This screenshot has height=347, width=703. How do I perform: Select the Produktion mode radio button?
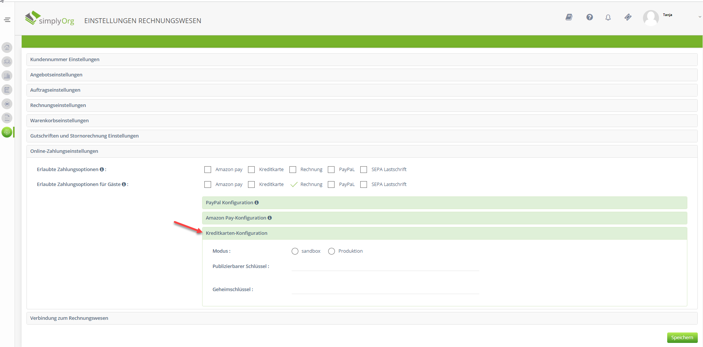click(x=332, y=251)
